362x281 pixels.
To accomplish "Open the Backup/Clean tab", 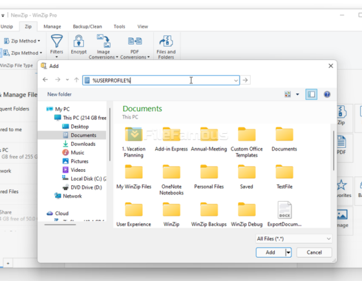I will [87, 26].
